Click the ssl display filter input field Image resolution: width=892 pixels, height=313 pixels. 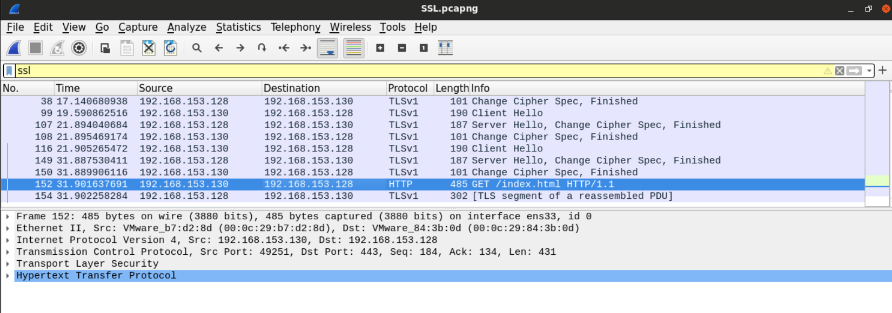click(378, 71)
